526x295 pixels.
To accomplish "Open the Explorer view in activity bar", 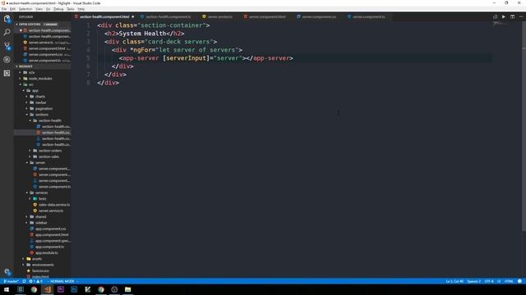I will click(x=7, y=19).
